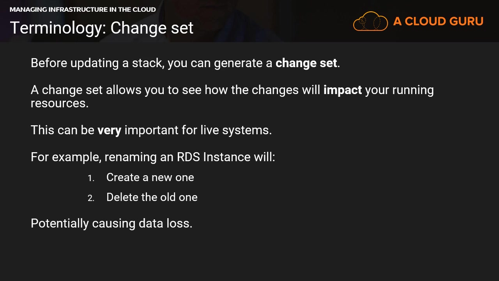Select the 'Create a new one' list item
Image resolution: width=499 pixels, height=281 pixels.
click(x=150, y=177)
